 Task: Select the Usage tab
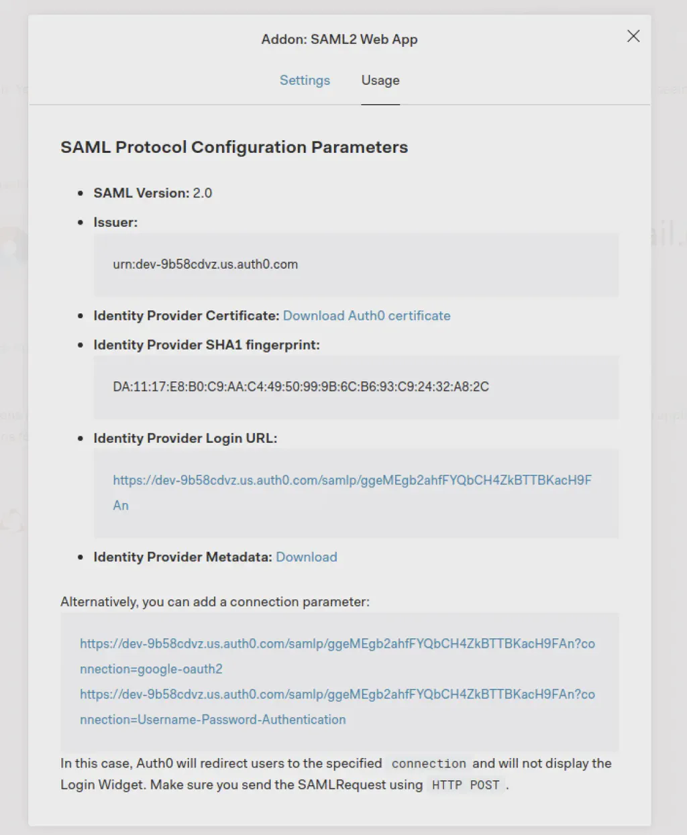coord(380,80)
